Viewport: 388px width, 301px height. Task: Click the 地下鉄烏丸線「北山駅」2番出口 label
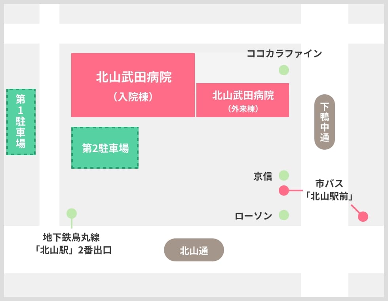[72, 244]
